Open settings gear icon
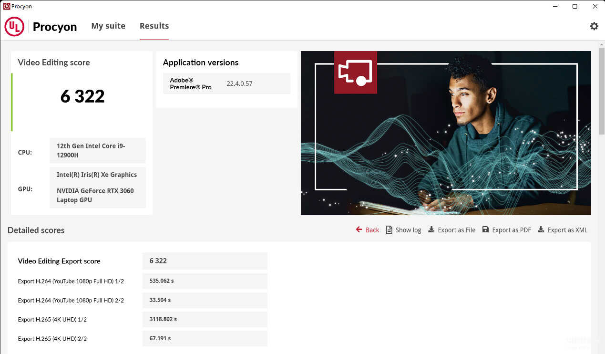The height and width of the screenshot is (354, 605). [x=594, y=26]
